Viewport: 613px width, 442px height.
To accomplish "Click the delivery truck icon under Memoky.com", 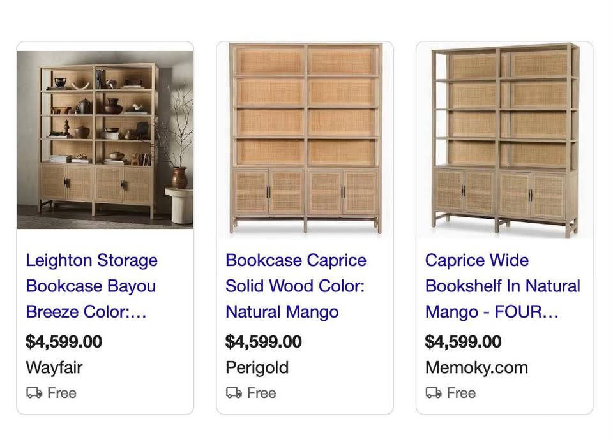I will tap(434, 393).
